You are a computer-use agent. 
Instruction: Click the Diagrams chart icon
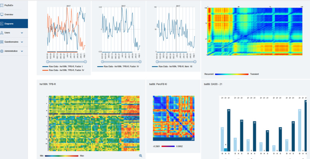click(x=2, y=24)
